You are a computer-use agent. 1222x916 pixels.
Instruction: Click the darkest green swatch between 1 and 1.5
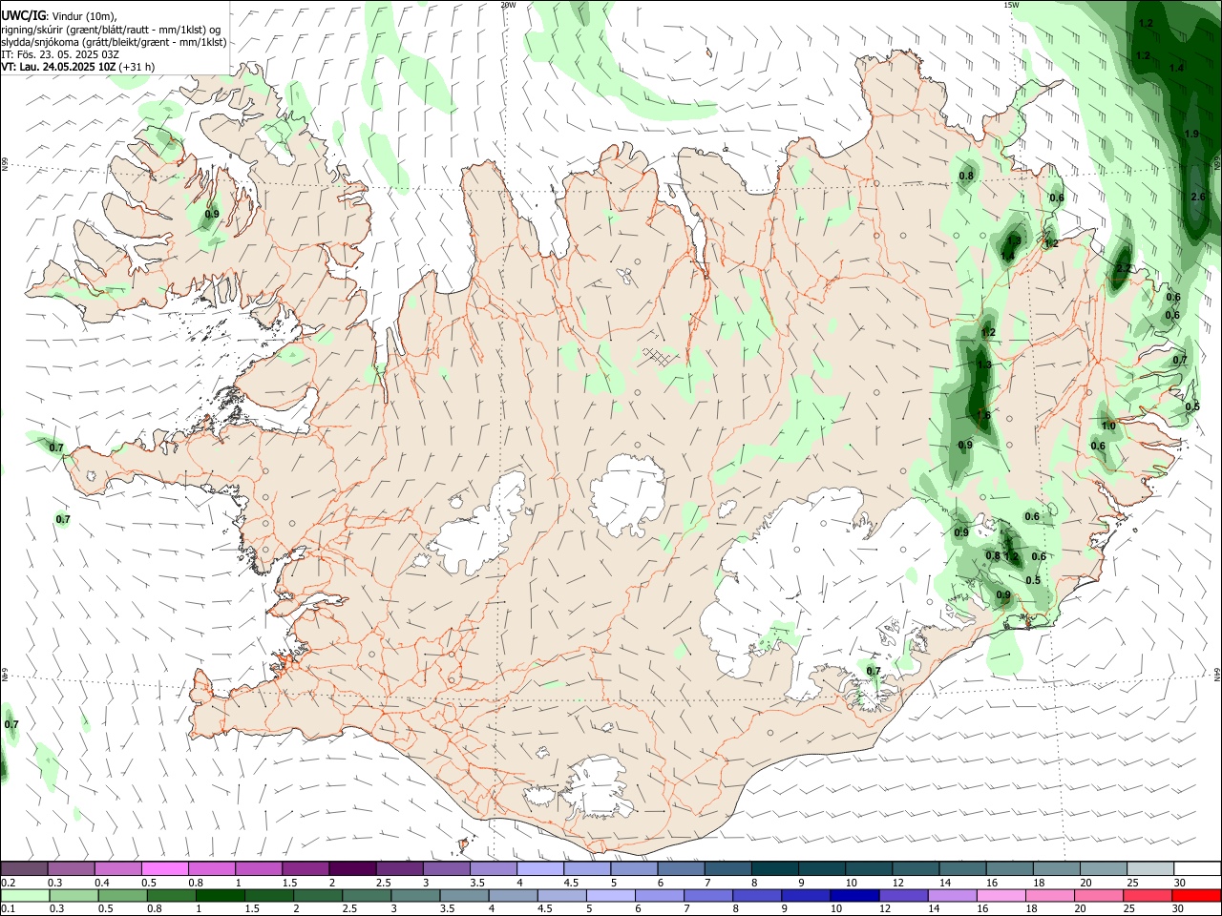click(x=221, y=895)
